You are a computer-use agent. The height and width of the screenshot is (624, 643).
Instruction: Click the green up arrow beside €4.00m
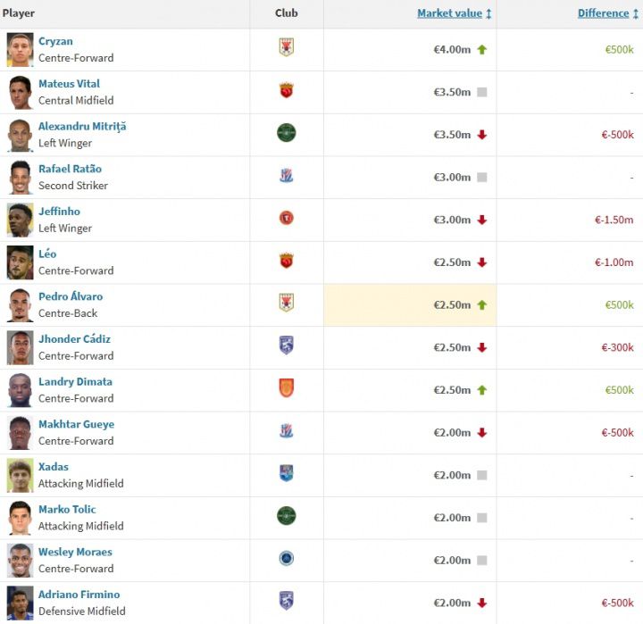click(x=482, y=50)
